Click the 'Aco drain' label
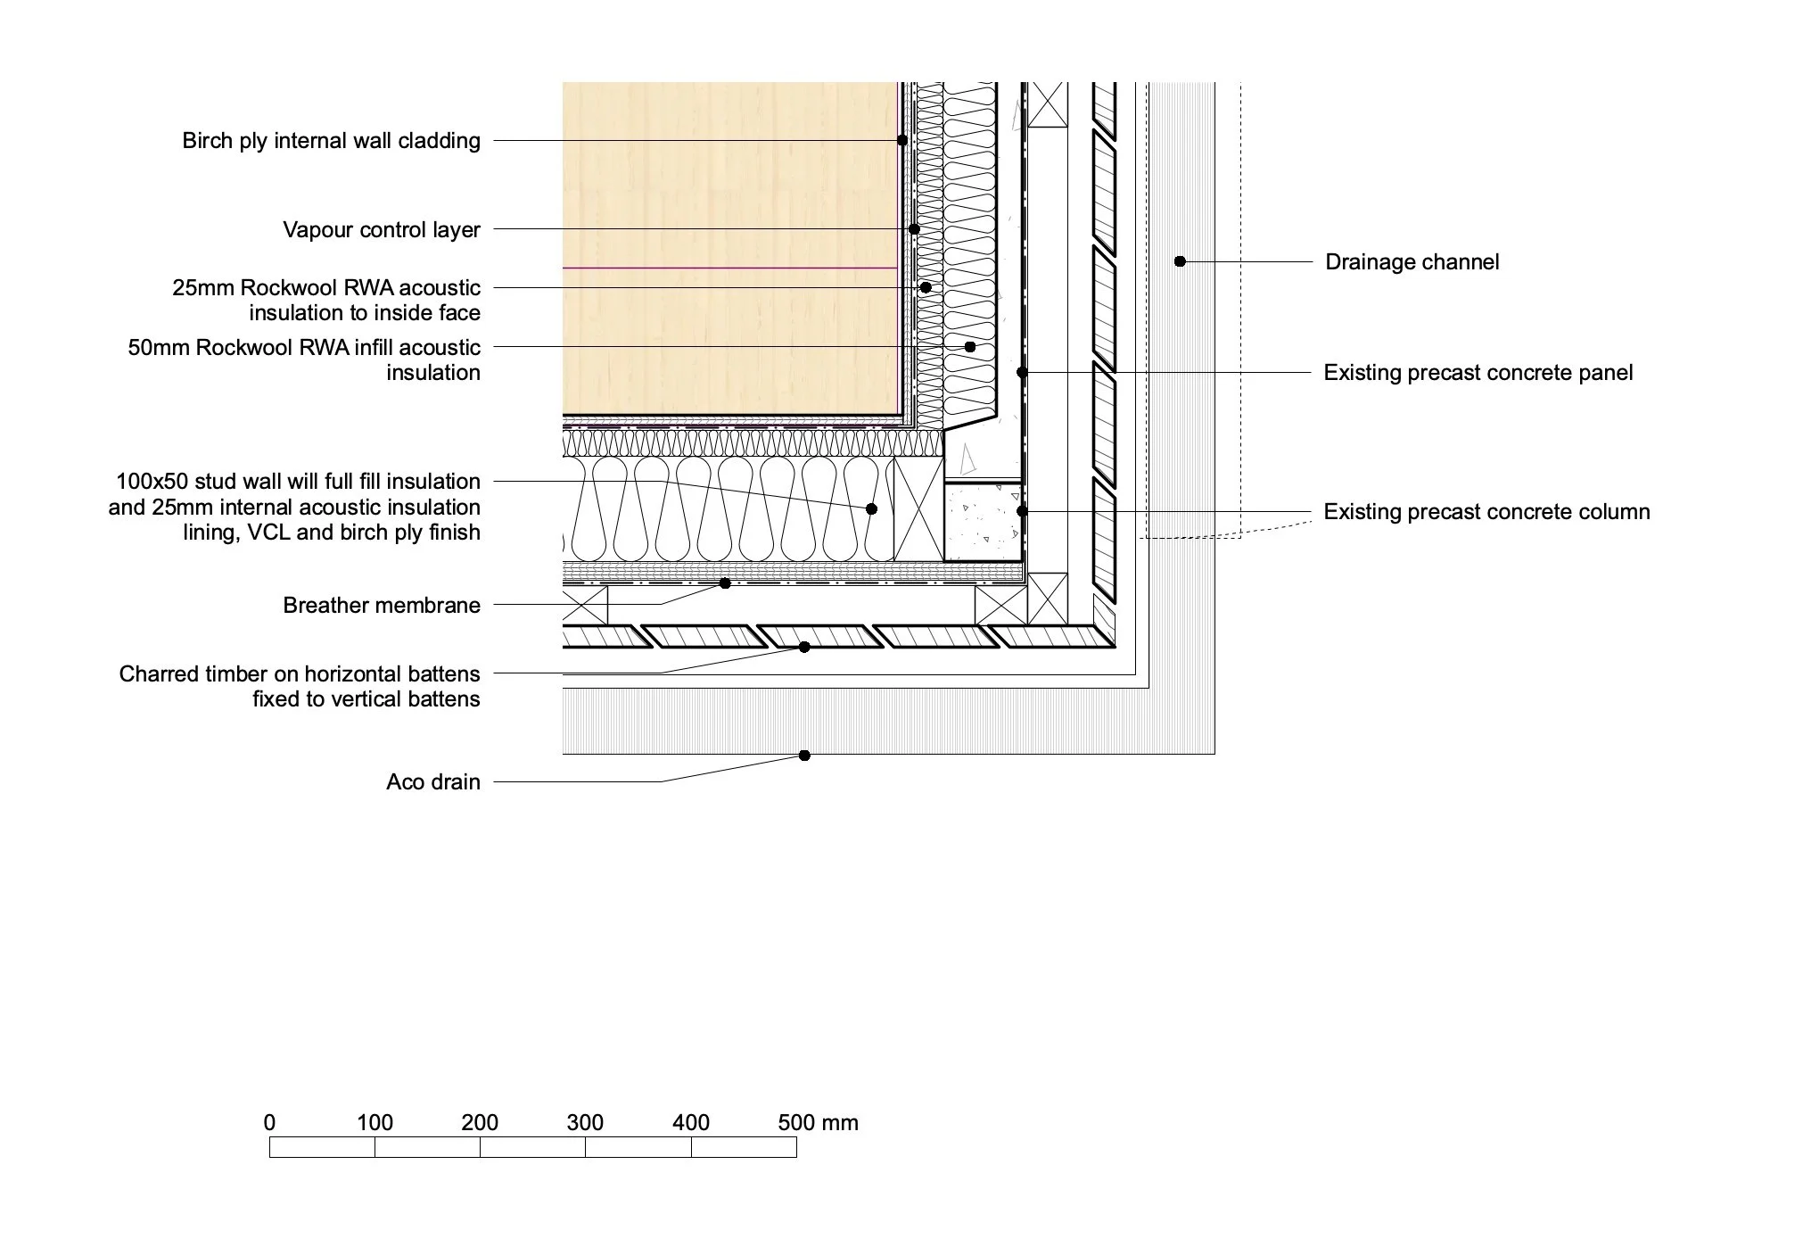 click(x=432, y=782)
